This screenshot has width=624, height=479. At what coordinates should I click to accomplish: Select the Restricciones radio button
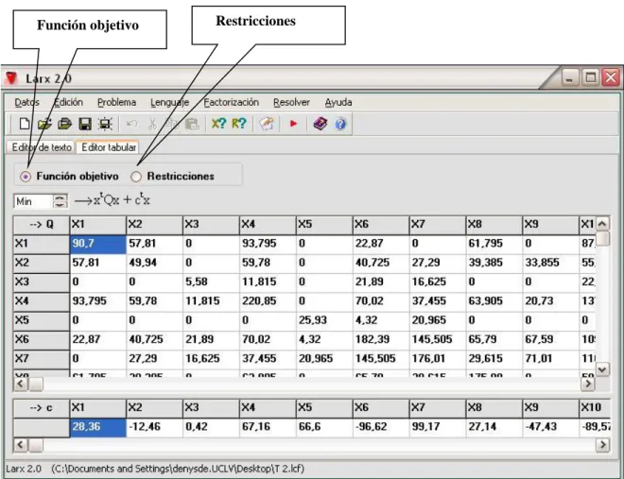tap(136, 177)
